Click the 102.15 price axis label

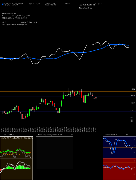coord(133,103)
